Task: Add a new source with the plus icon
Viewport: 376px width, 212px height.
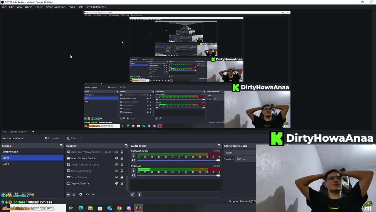Action: click(x=68, y=194)
